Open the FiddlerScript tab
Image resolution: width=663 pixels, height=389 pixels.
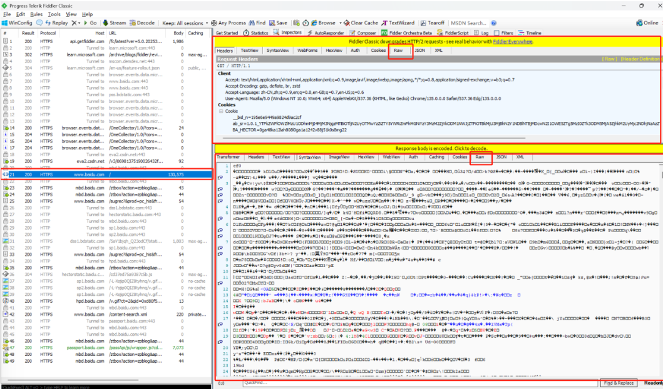(453, 33)
